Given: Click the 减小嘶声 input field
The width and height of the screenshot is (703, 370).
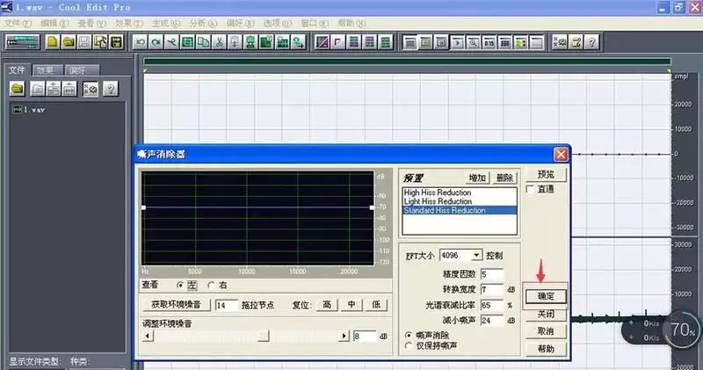Looking at the screenshot, I should 491,320.
